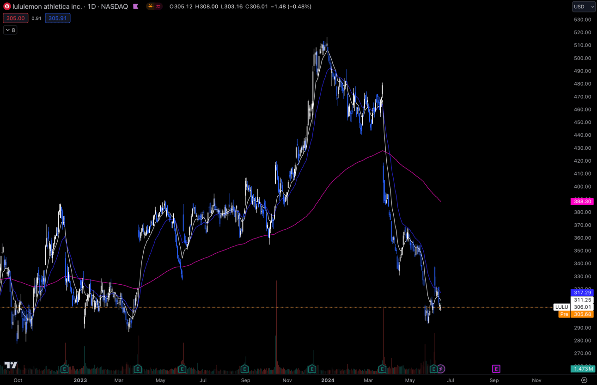Click the orange sun pre-market status icon
The width and height of the screenshot is (597, 385).
[150, 6]
